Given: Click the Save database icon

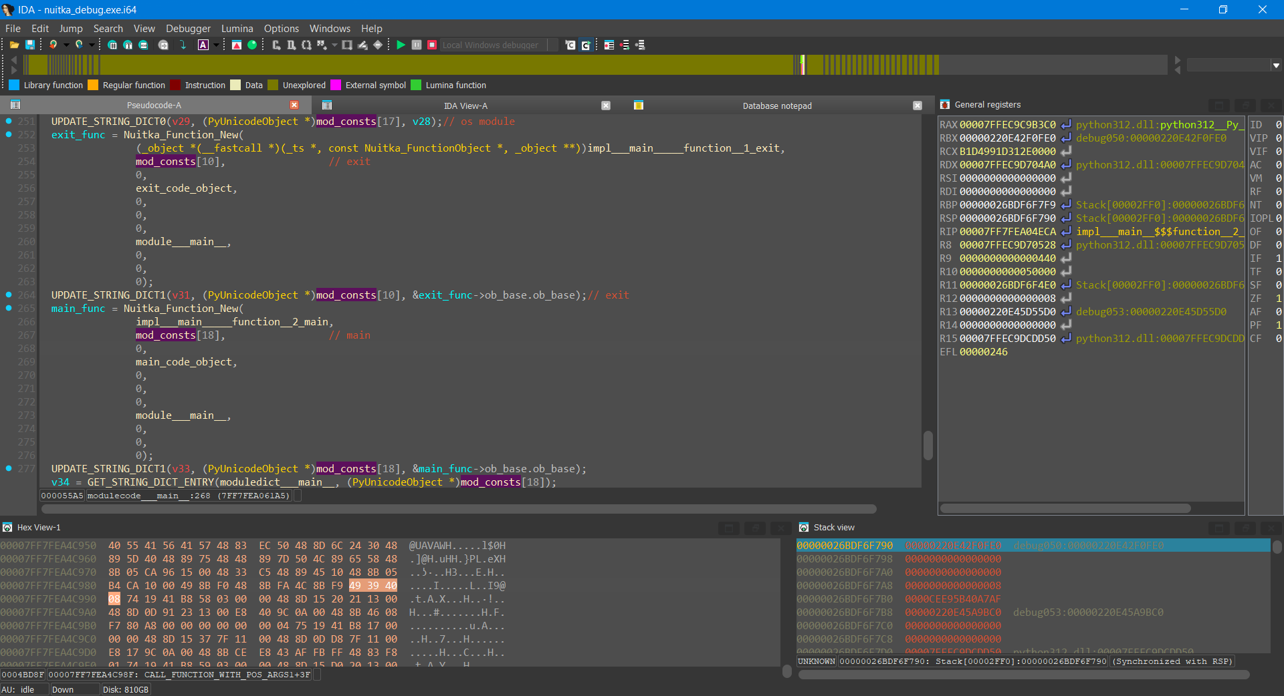Looking at the screenshot, I should [x=30, y=45].
